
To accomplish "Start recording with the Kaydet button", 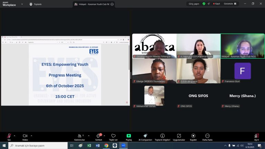I will coord(193,136).
